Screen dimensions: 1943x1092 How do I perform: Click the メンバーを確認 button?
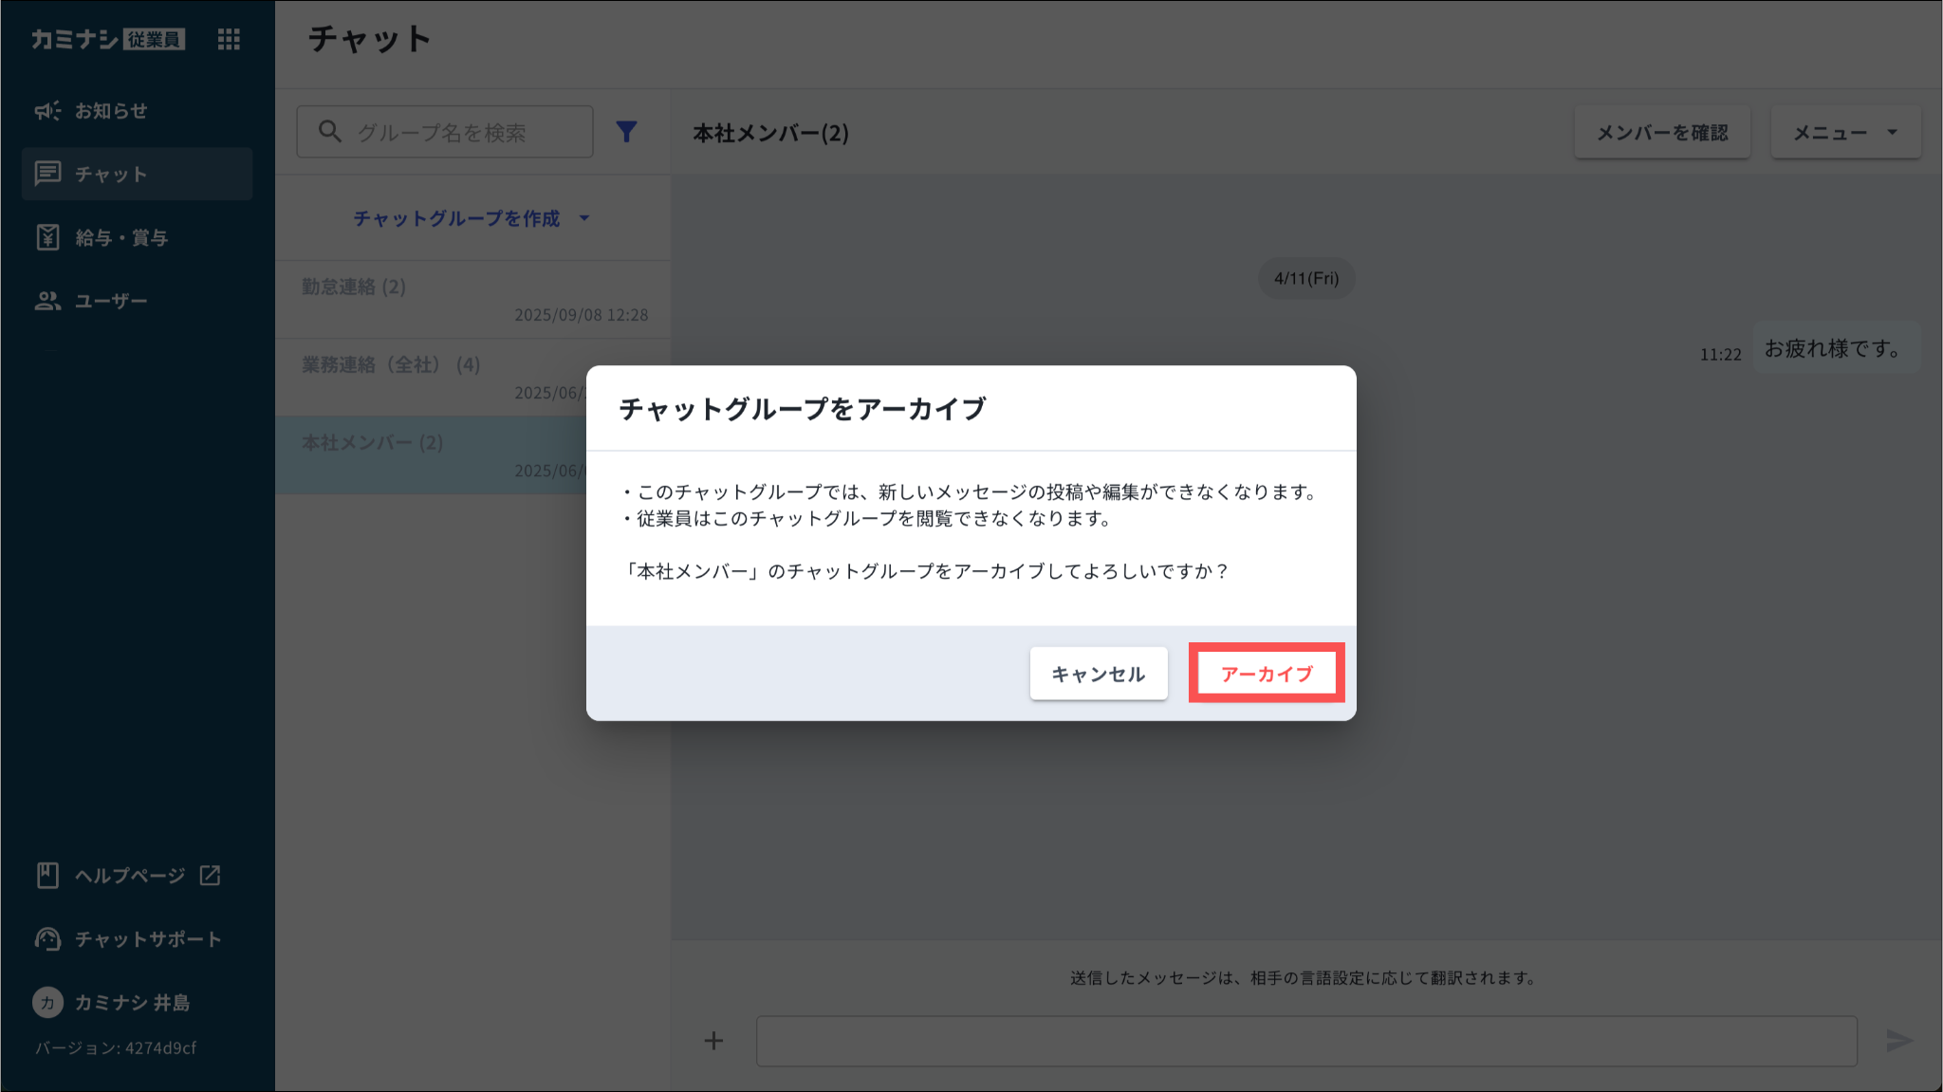pyautogui.click(x=1662, y=133)
